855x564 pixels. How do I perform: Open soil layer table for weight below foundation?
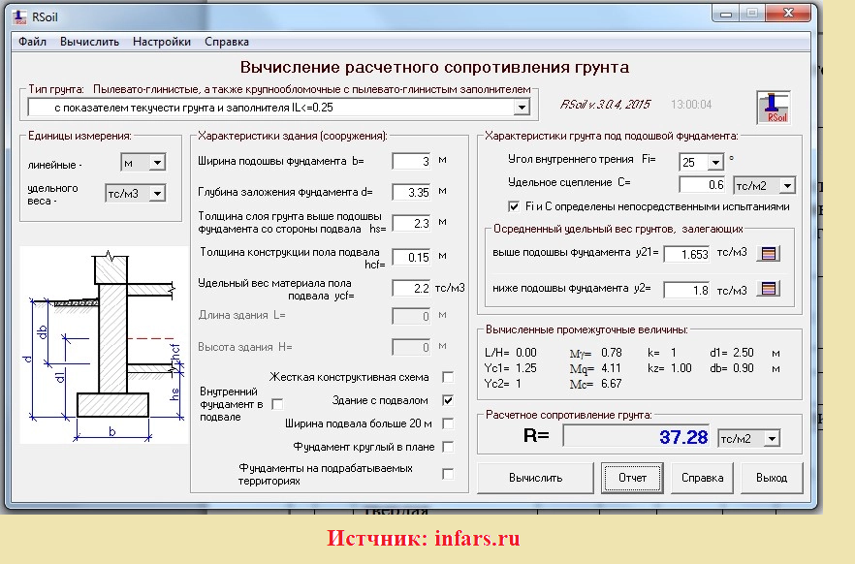pyautogui.click(x=769, y=289)
